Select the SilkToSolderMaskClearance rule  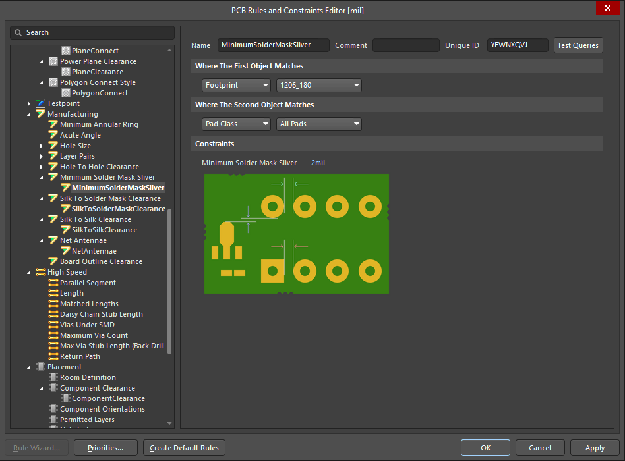115,209
